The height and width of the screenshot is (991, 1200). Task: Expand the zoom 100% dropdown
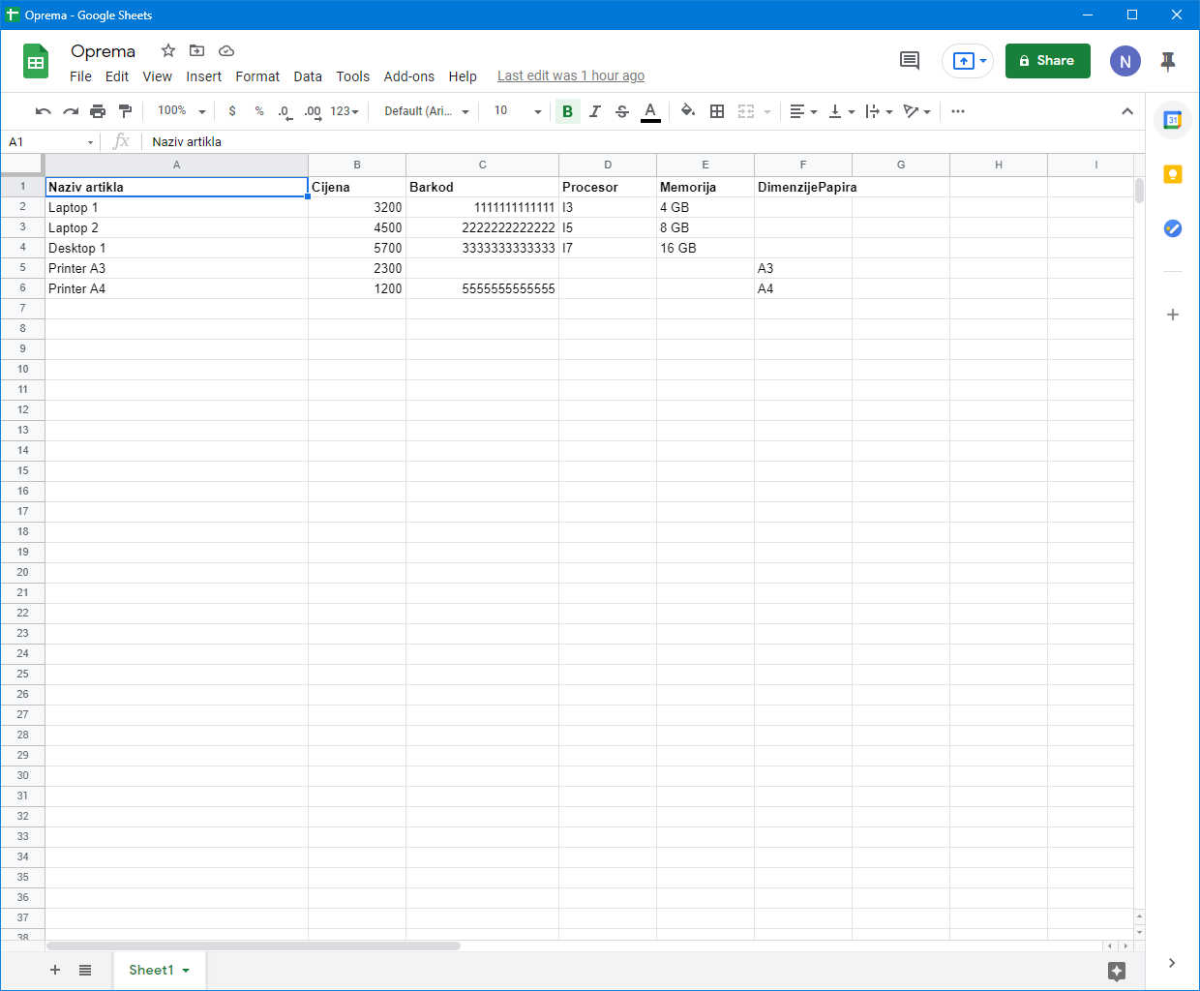pos(182,111)
